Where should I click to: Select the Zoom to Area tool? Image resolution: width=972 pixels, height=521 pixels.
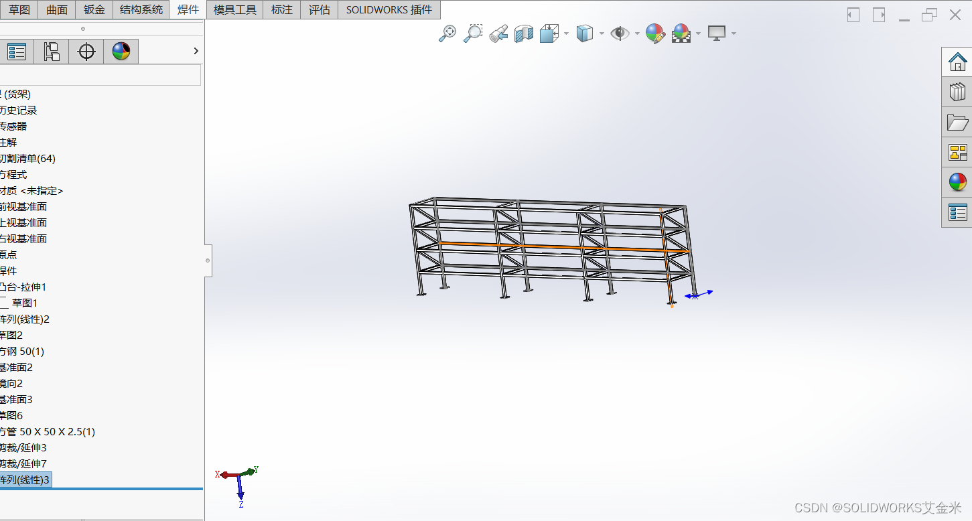pyautogui.click(x=473, y=33)
